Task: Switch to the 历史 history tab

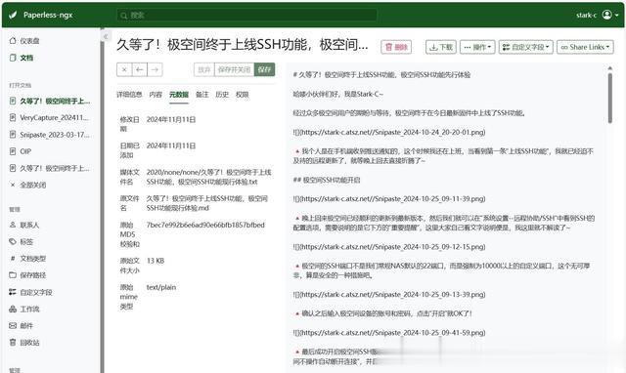Action: coord(222,95)
